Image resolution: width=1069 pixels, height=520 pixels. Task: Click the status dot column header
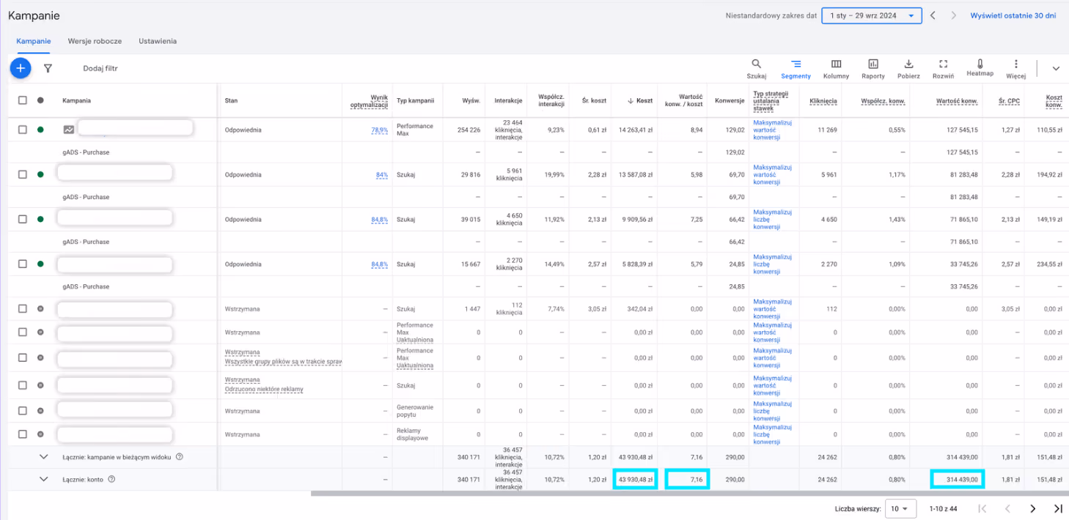40,100
